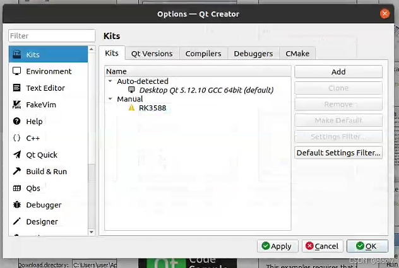Click the Make Default button
The image size is (399, 268).
click(338, 120)
